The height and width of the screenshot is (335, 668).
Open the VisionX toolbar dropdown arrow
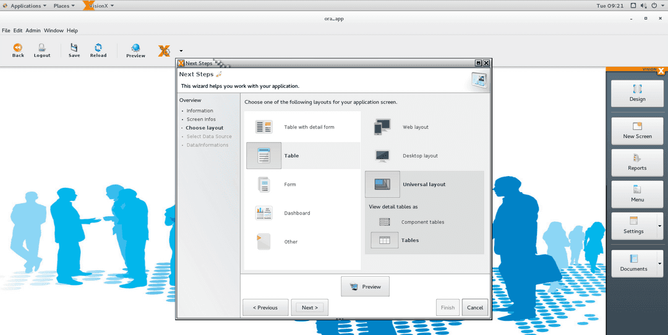[x=181, y=51]
